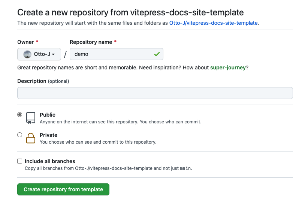305x207 pixels.
Task: Click the Repository name field containing demo
Action: (116, 54)
